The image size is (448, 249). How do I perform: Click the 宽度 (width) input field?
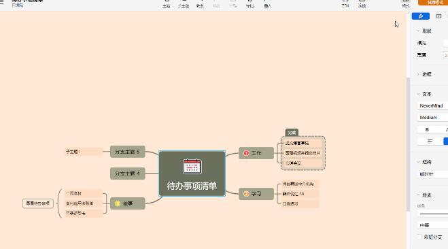(445, 55)
